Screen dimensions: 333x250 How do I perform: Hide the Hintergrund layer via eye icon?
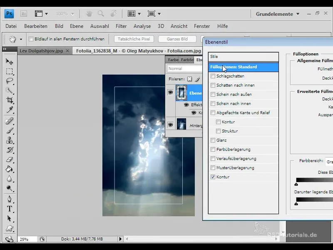170,125
